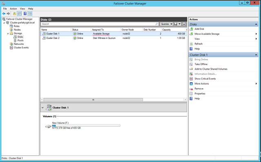Click Add to Cluster Shared Volumes
The image size is (261, 162).
tap(211, 69)
